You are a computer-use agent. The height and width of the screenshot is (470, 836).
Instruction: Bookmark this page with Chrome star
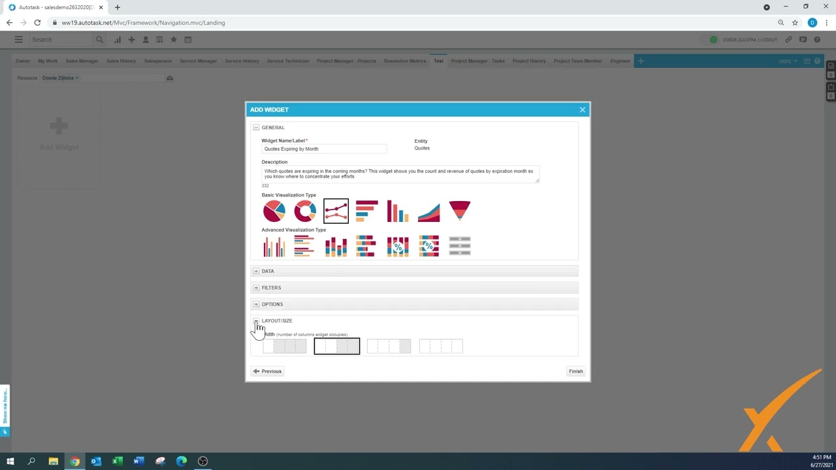[x=795, y=22]
